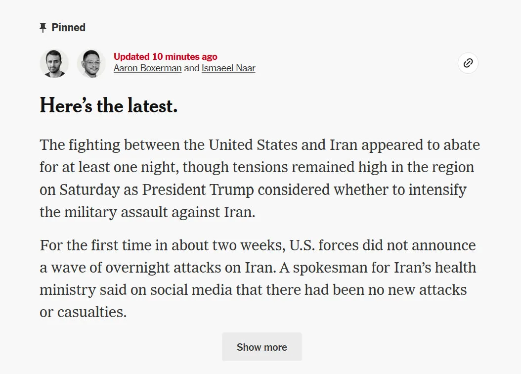Click the pushpin icon beside Pinned
Screen dimensions: 521x374
(43, 28)
